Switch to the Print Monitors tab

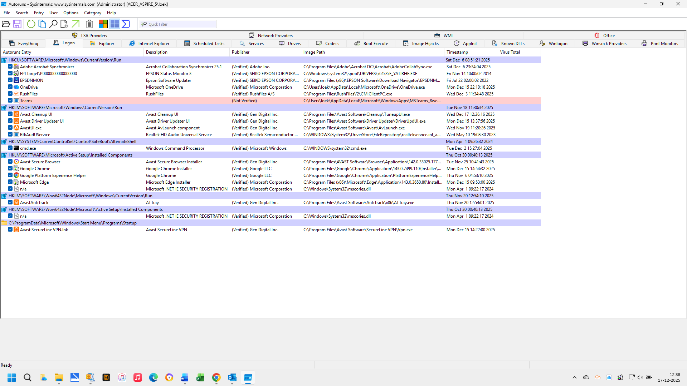point(660,44)
